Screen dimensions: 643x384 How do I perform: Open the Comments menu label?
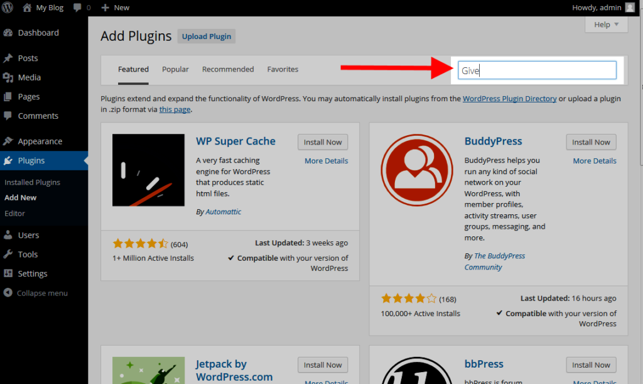coord(38,116)
